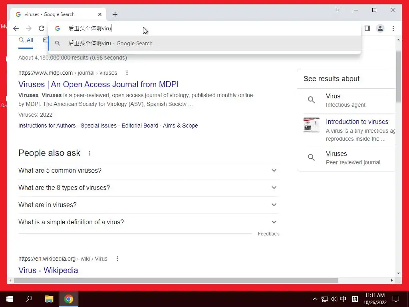Click the Introduction to viruses thumbnail
409x307 pixels.
tap(312, 125)
